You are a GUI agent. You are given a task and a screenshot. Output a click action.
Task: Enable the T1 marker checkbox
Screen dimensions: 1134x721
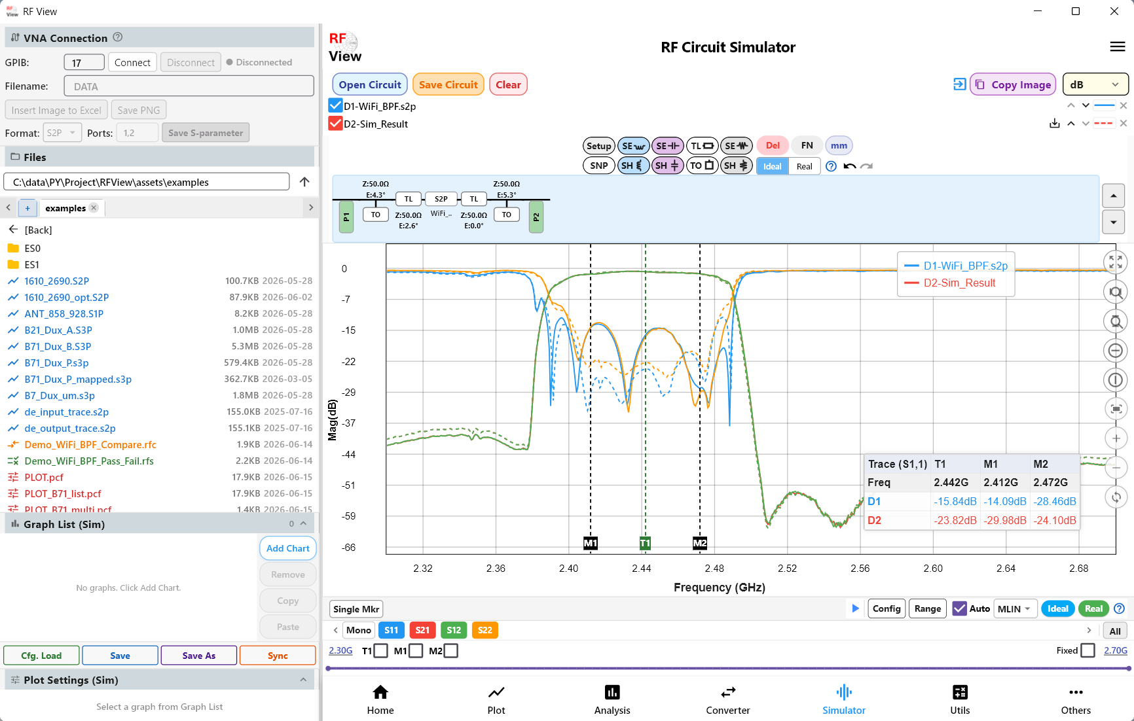[x=381, y=650]
